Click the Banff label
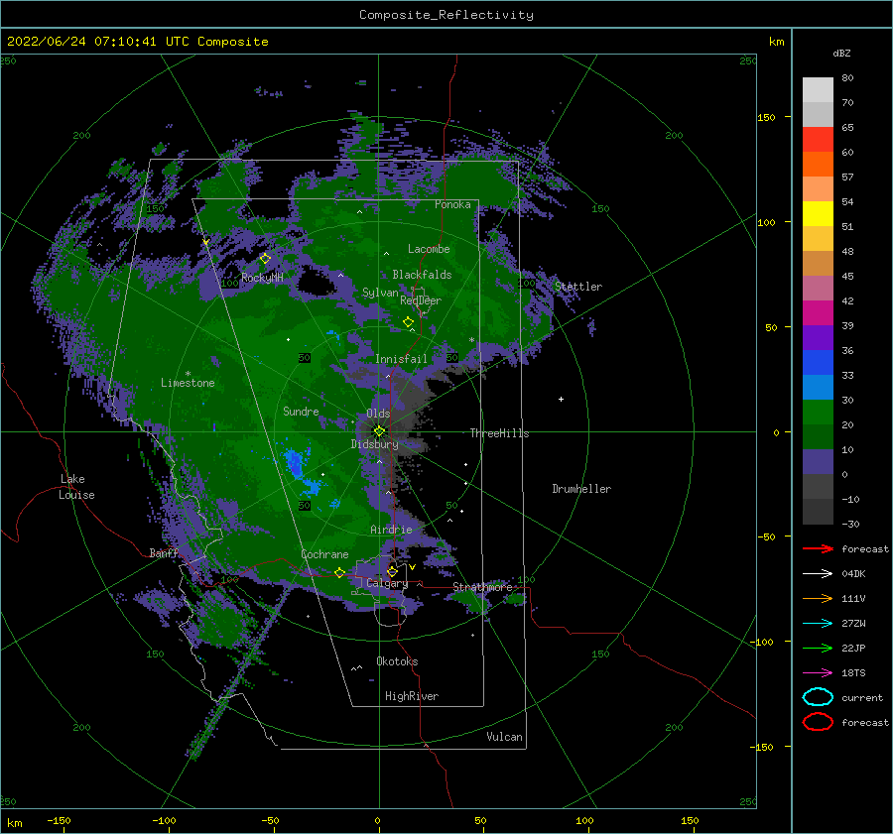This screenshot has height=834, width=893. [x=164, y=552]
